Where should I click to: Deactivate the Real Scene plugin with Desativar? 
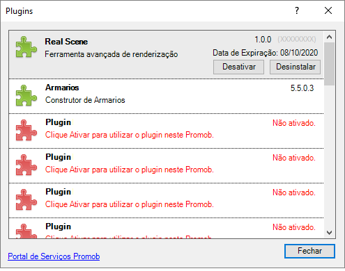click(x=238, y=67)
